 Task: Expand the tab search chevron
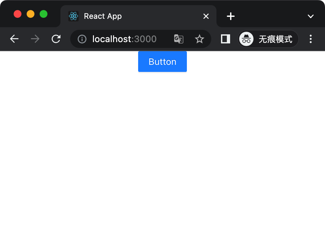(311, 16)
